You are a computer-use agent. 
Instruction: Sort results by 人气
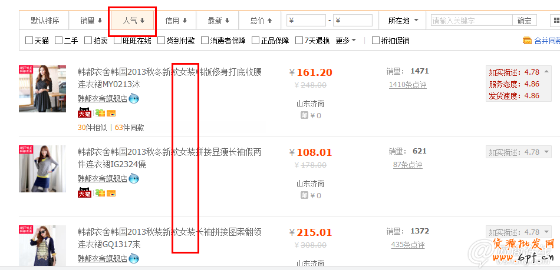[133, 21]
